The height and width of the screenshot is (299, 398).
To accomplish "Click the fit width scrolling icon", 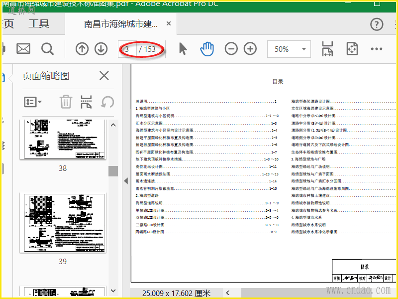I will pos(327,49).
